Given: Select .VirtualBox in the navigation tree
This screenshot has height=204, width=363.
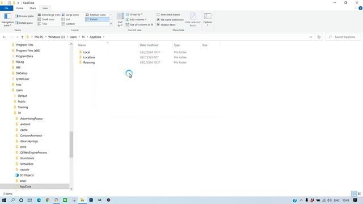Looking at the screenshot, I should [27, 164].
